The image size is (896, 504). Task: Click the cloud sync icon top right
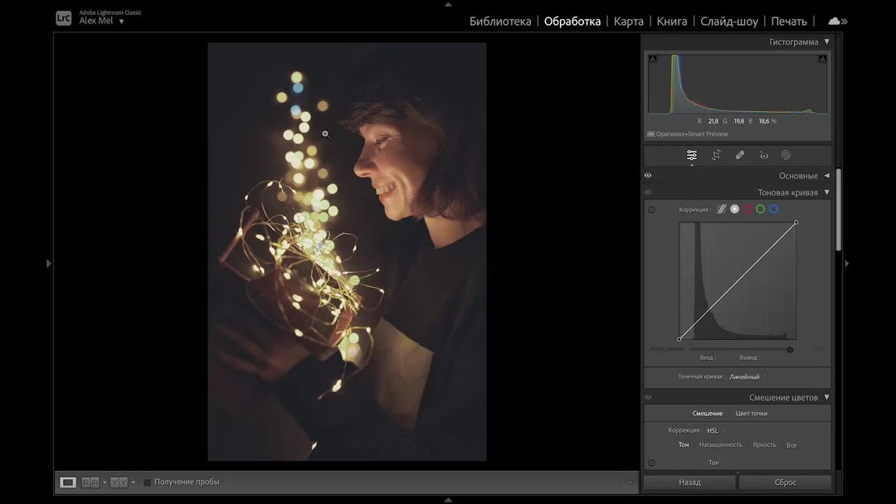click(832, 20)
